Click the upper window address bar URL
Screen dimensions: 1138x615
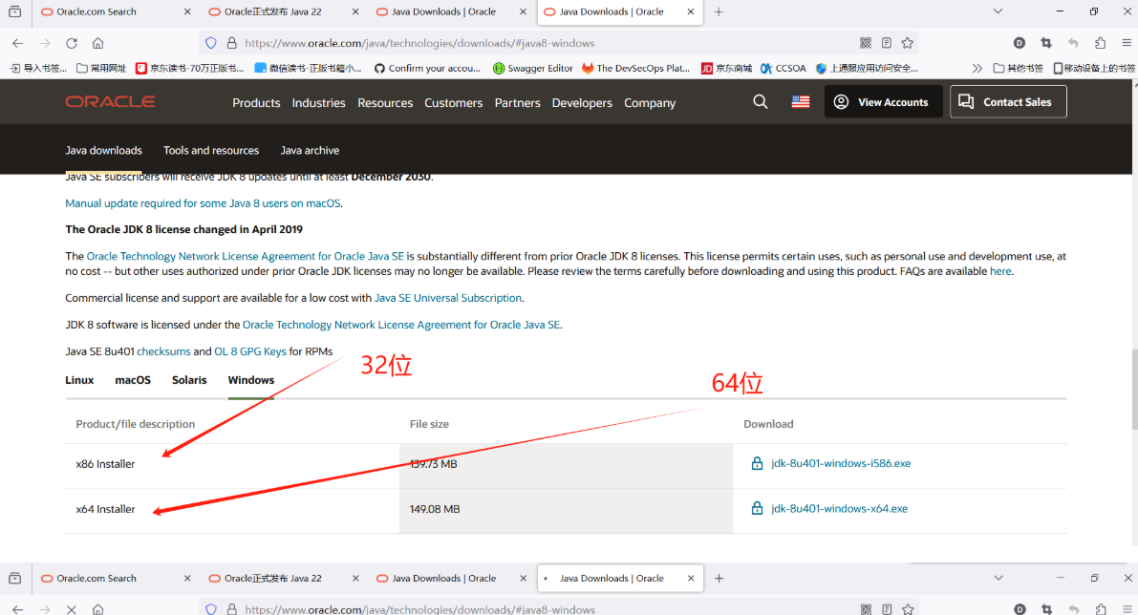pyautogui.click(x=419, y=44)
